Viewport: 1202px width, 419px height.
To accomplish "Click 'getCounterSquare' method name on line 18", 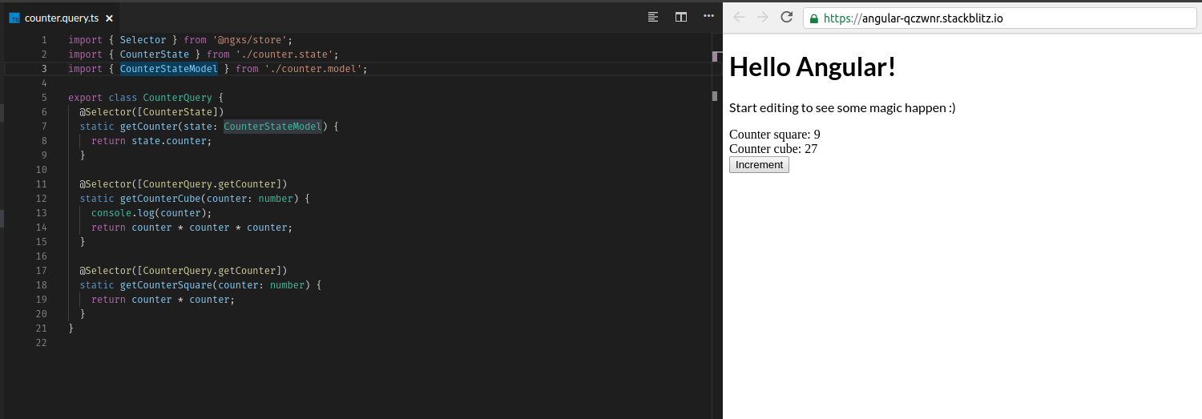I will 166,285.
